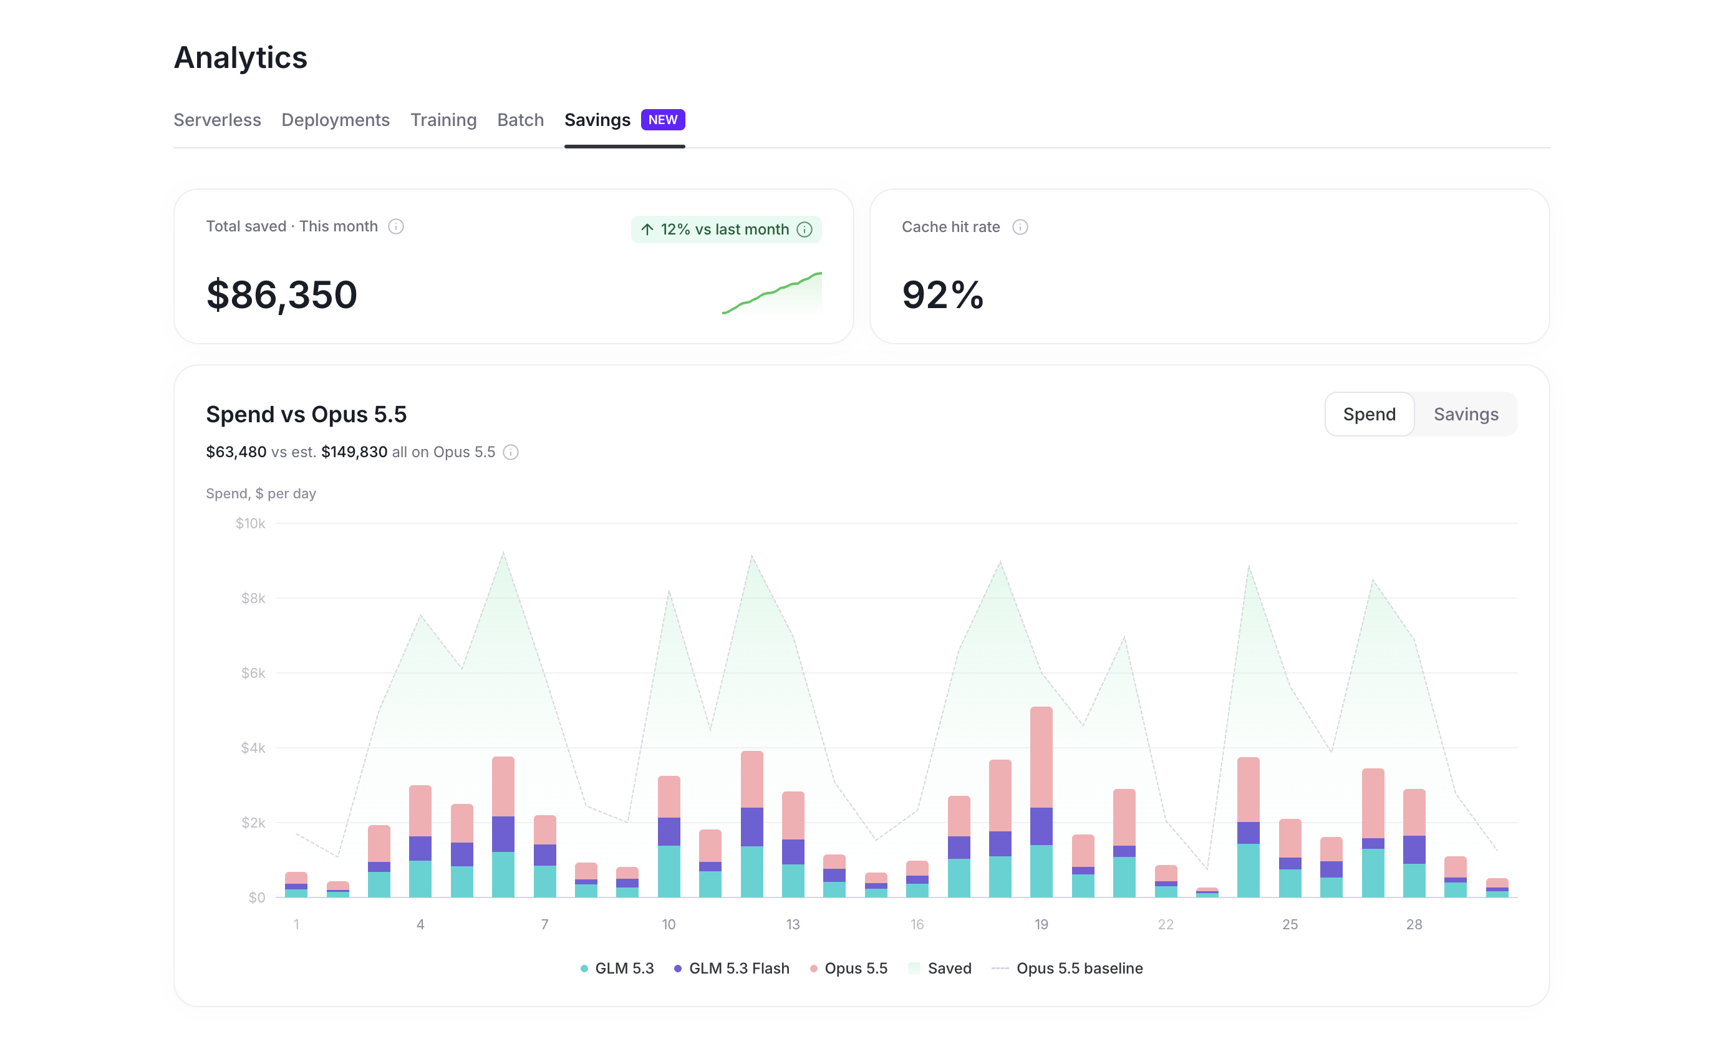Click the $10k axis label

[250, 523]
